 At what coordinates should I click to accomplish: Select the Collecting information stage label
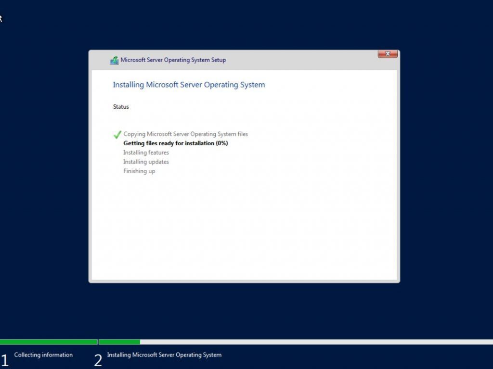(43, 355)
